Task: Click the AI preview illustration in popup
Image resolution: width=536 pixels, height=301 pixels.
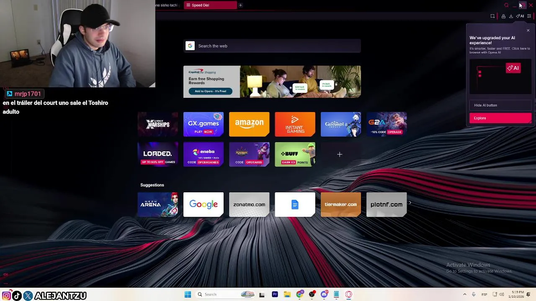Action: 500,77
